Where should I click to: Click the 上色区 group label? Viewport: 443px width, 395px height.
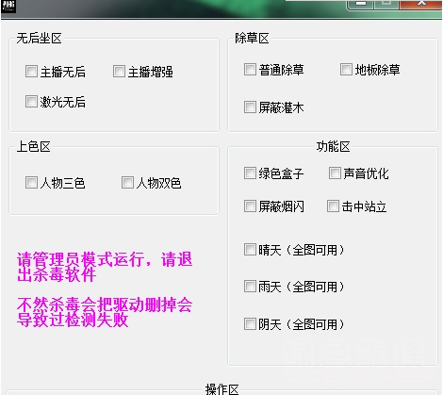point(34,146)
